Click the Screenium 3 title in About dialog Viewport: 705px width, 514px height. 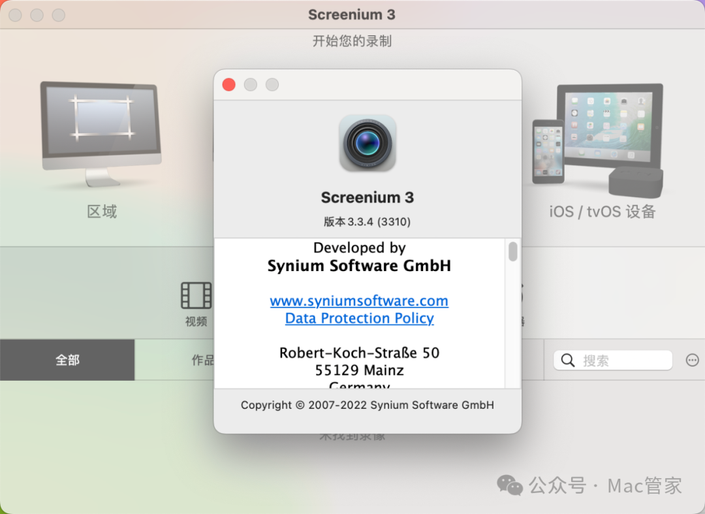[x=368, y=197]
